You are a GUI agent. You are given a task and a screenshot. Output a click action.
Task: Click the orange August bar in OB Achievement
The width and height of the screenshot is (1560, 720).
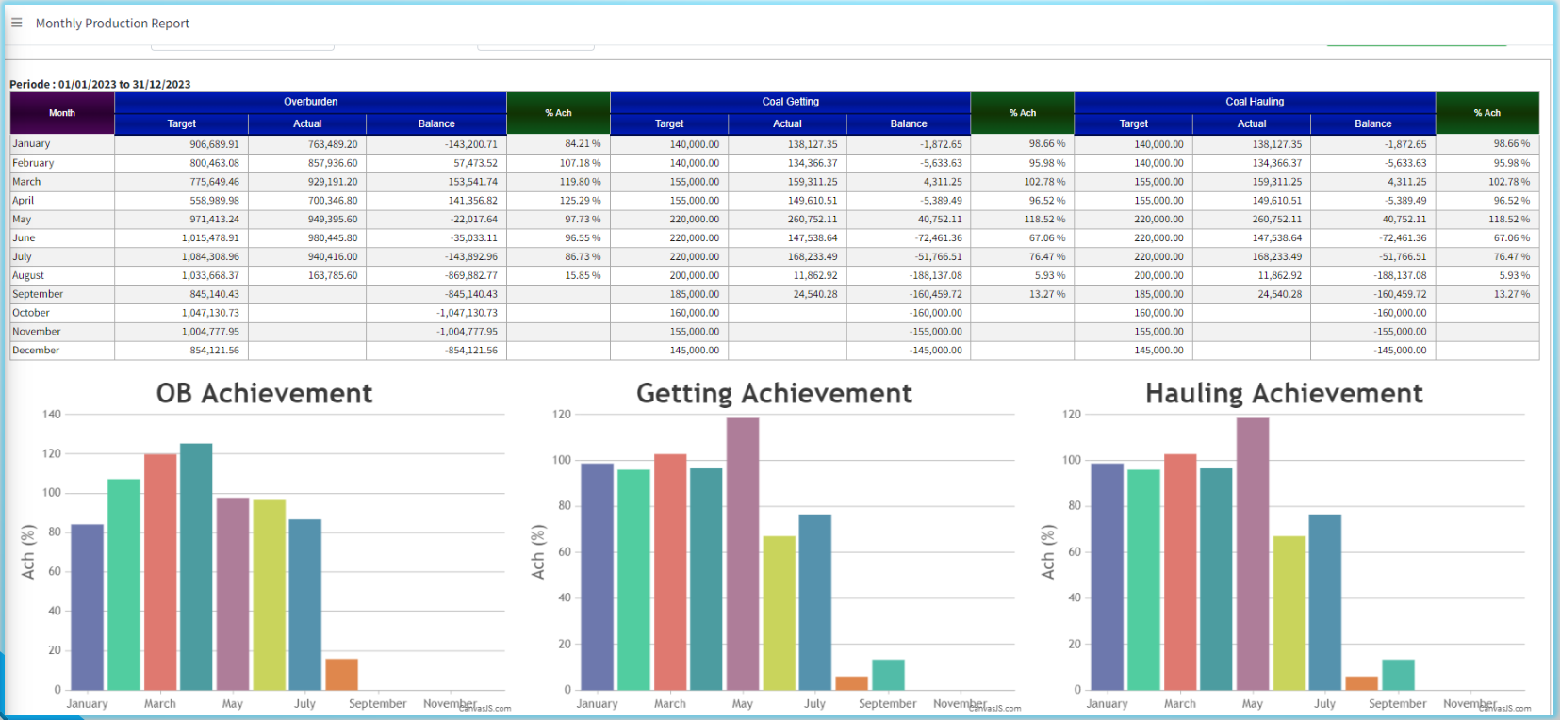(341, 674)
